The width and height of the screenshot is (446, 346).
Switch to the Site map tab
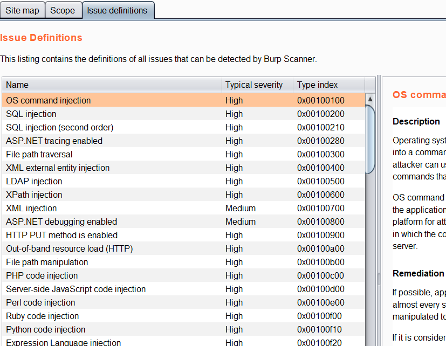click(22, 10)
